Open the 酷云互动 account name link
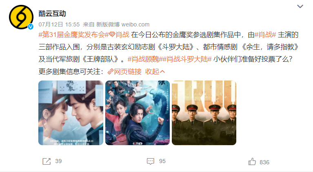Viewport: 313px width, 172px height. (52, 13)
